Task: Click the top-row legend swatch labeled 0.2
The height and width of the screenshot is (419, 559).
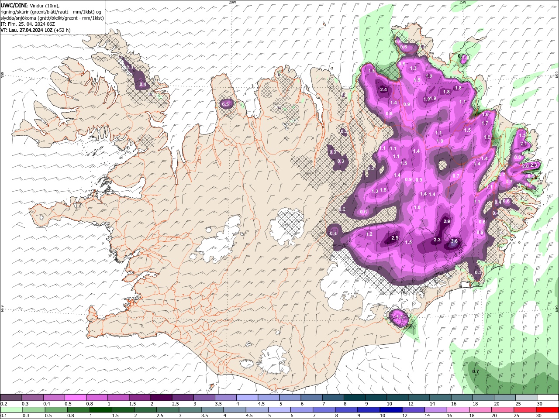Action: pyautogui.click(x=11, y=398)
